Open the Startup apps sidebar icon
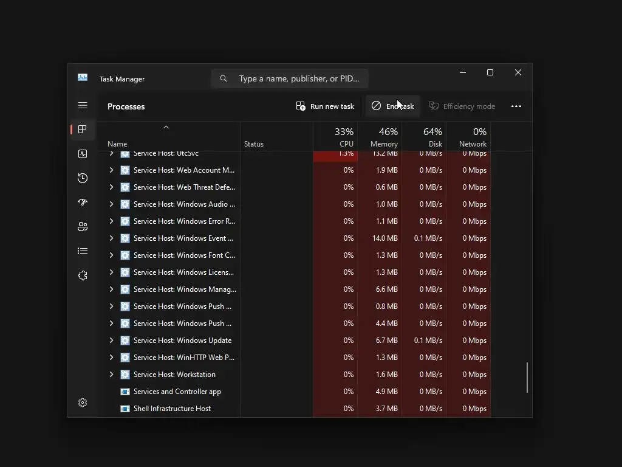 pyautogui.click(x=83, y=202)
